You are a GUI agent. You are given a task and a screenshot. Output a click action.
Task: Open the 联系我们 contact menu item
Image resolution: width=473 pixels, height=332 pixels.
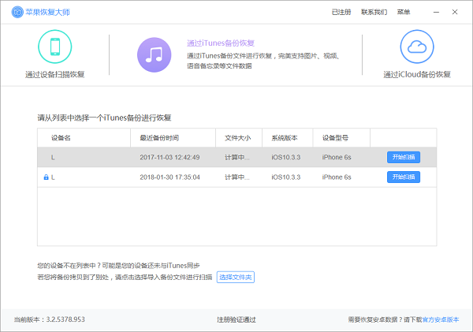(x=374, y=13)
